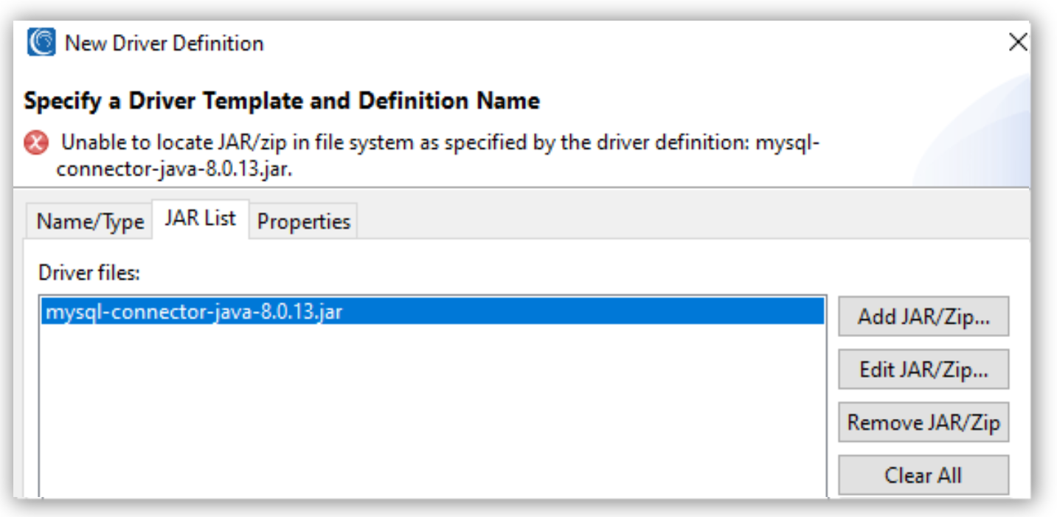Click the "Specify a Driver Template" heading

(281, 100)
